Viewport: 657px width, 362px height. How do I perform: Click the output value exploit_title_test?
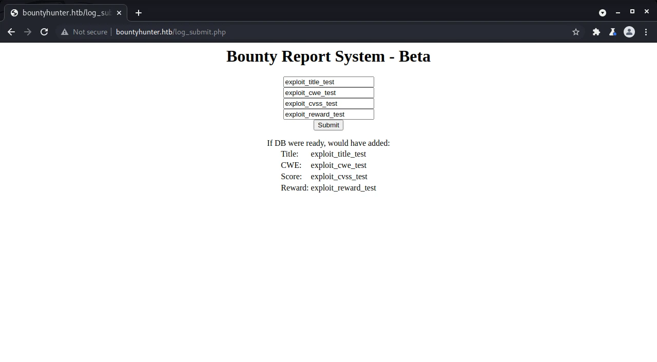[x=338, y=154]
